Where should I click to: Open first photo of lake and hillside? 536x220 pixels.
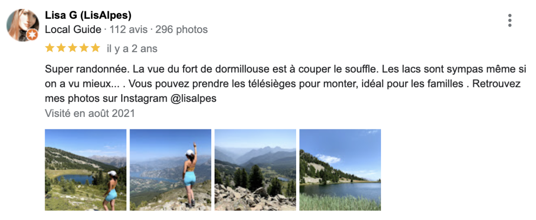point(86,170)
